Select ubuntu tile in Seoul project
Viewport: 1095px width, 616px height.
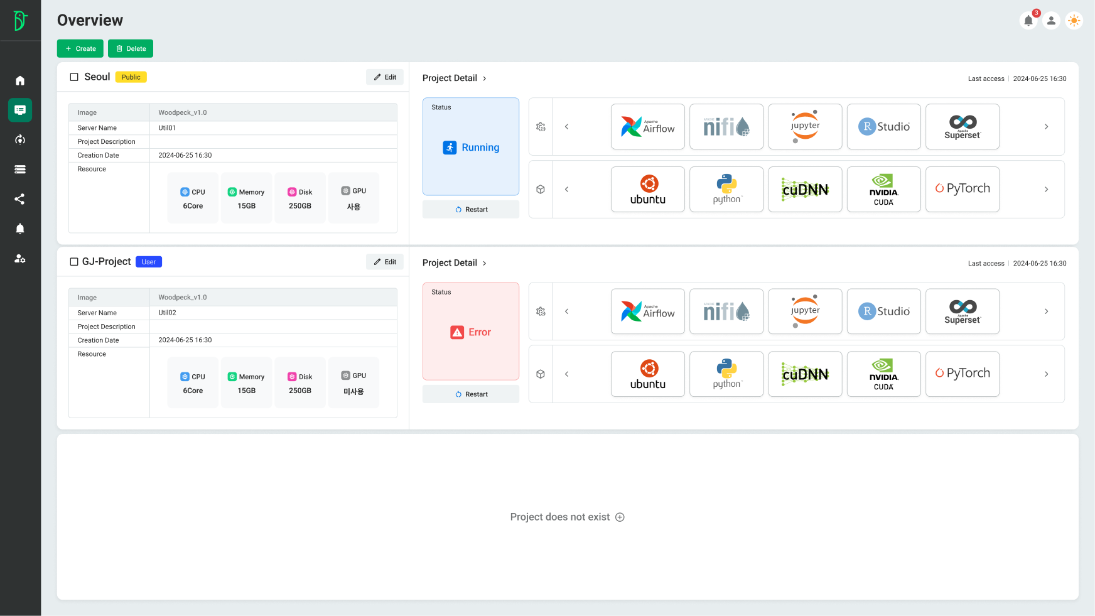(x=648, y=190)
